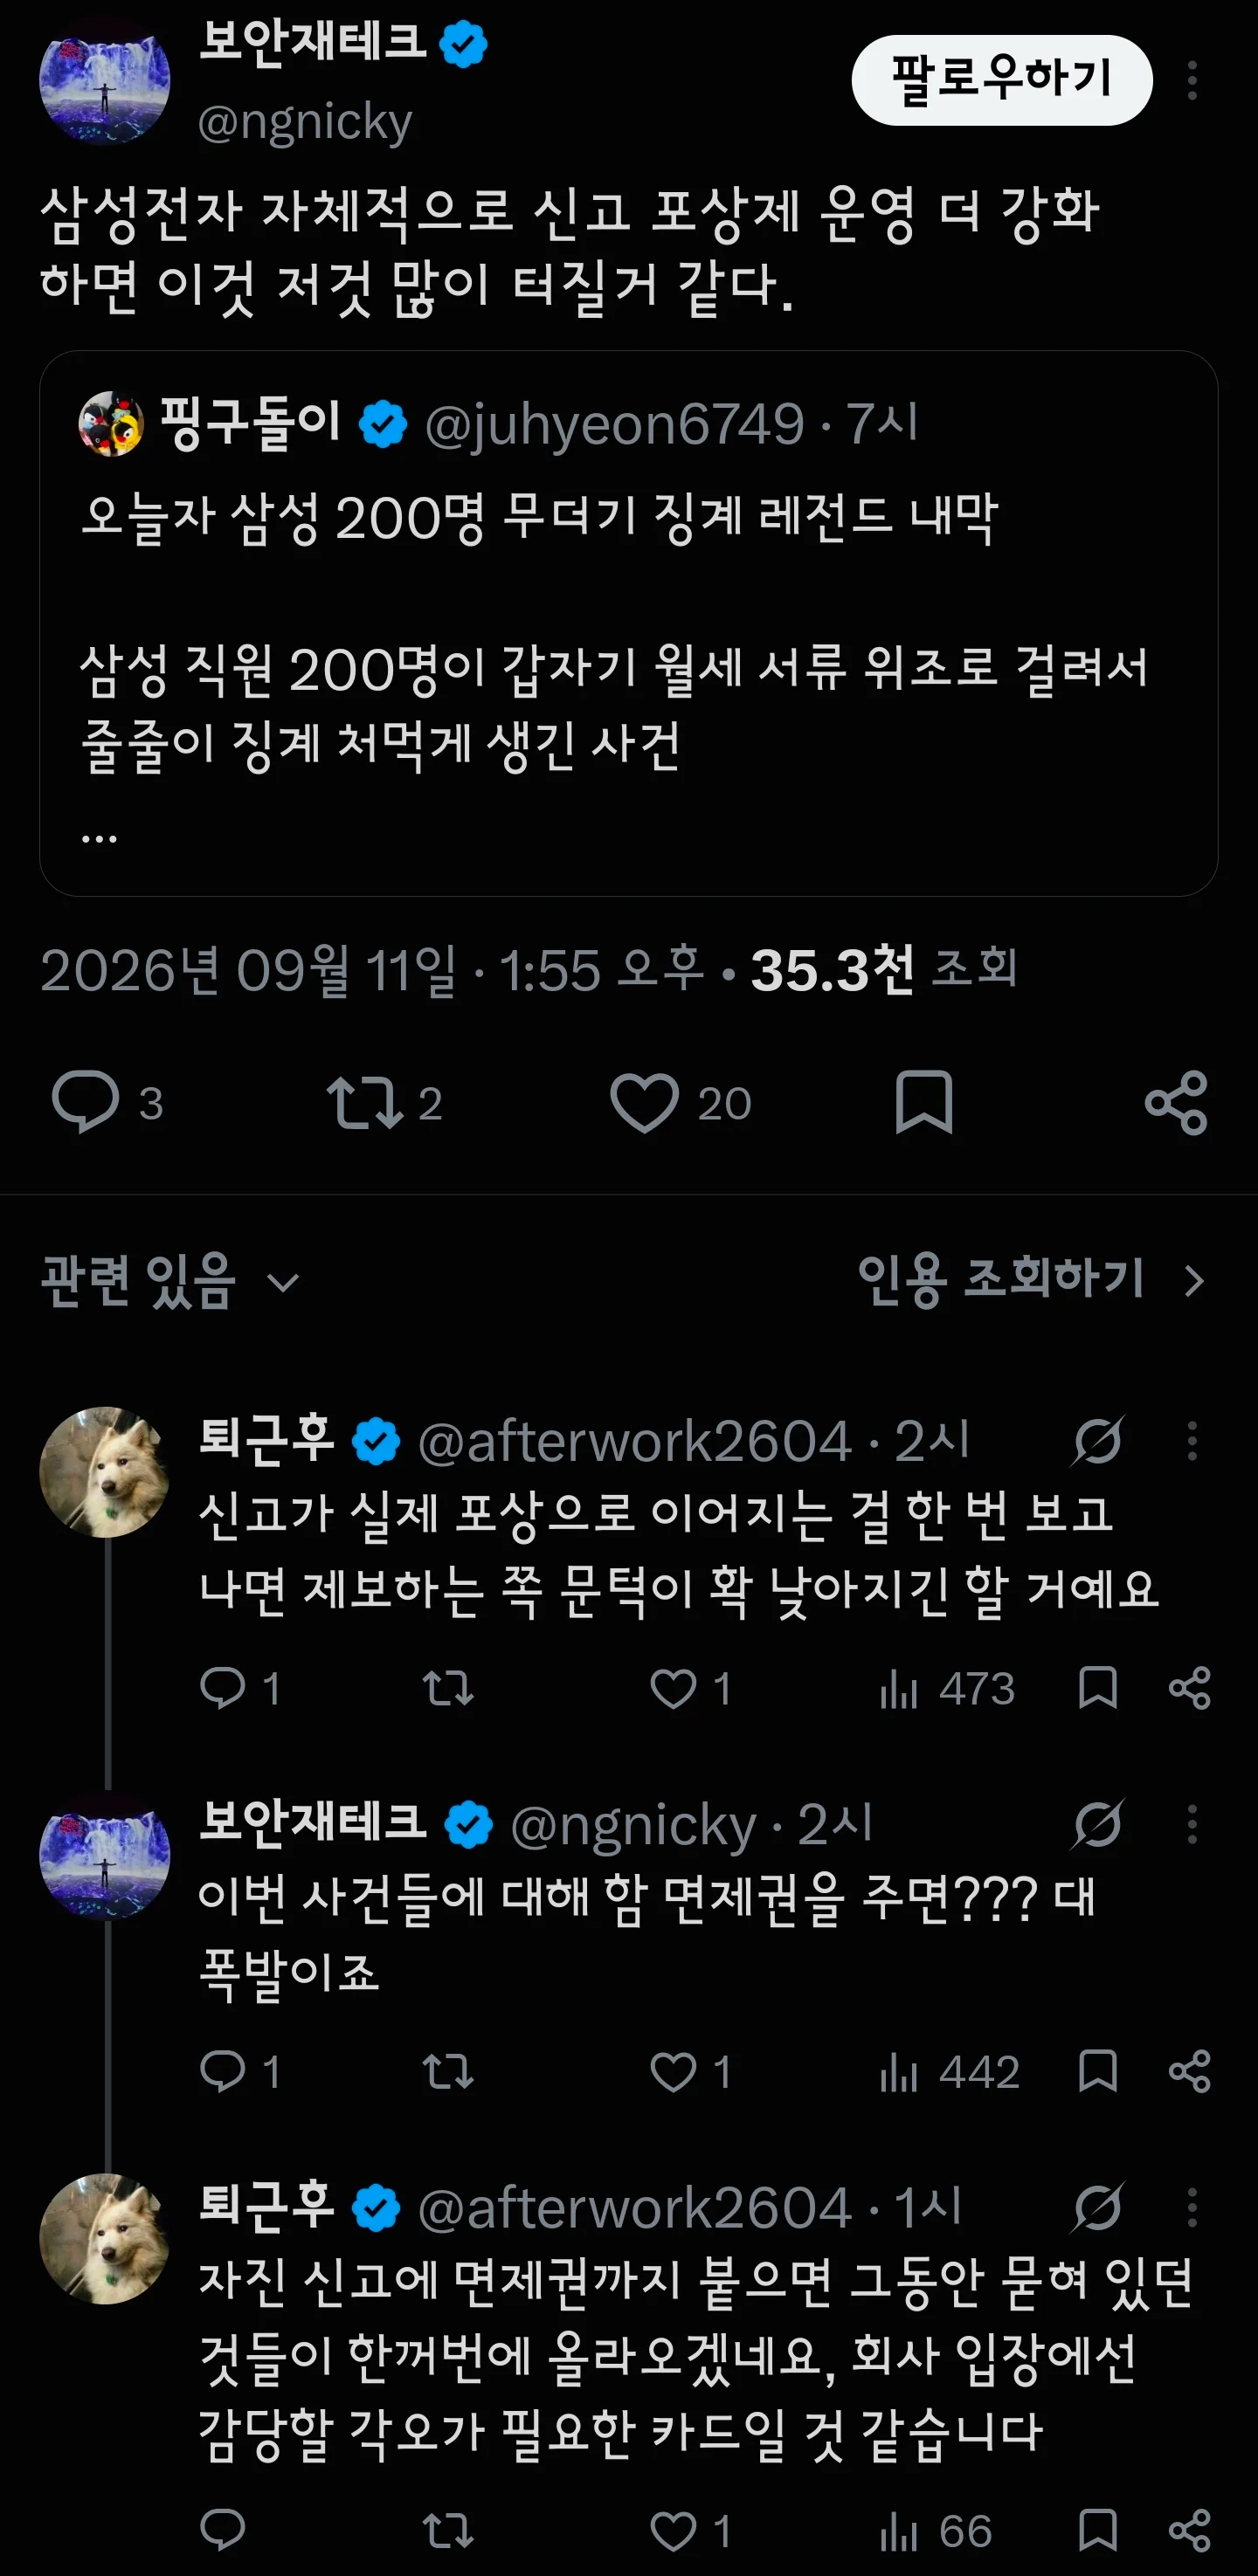Bookmark the main post
Viewport: 1258px width, 2576px height.
(x=923, y=1102)
